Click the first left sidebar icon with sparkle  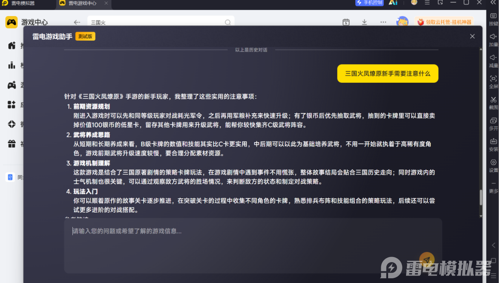click(12, 46)
